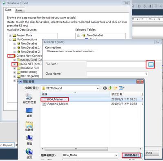The height and width of the screenshot is (161, 163).
Task: Click the File Path browse button
Action: pyautogui.click(x=151, y=65)
